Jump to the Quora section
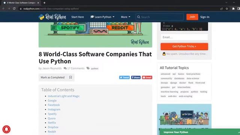The width and height of the screenshot is (240, 135). pyautogui.click(x=52, y=118)
